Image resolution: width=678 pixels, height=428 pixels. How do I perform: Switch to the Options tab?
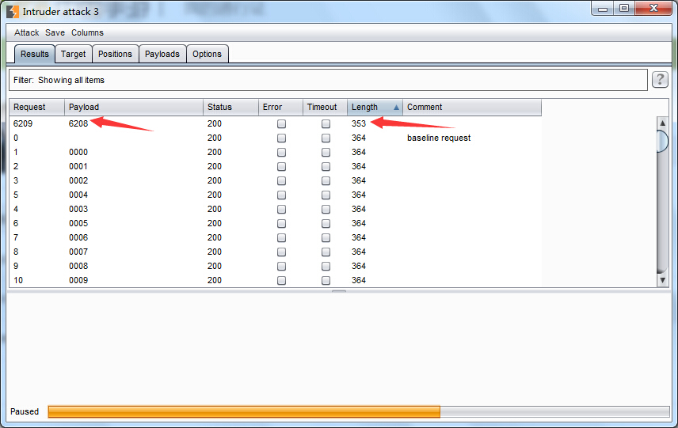(x=207, y=54)
